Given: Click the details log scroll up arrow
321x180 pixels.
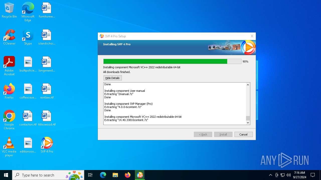Looking at the screenshot, I should (248, 85).
